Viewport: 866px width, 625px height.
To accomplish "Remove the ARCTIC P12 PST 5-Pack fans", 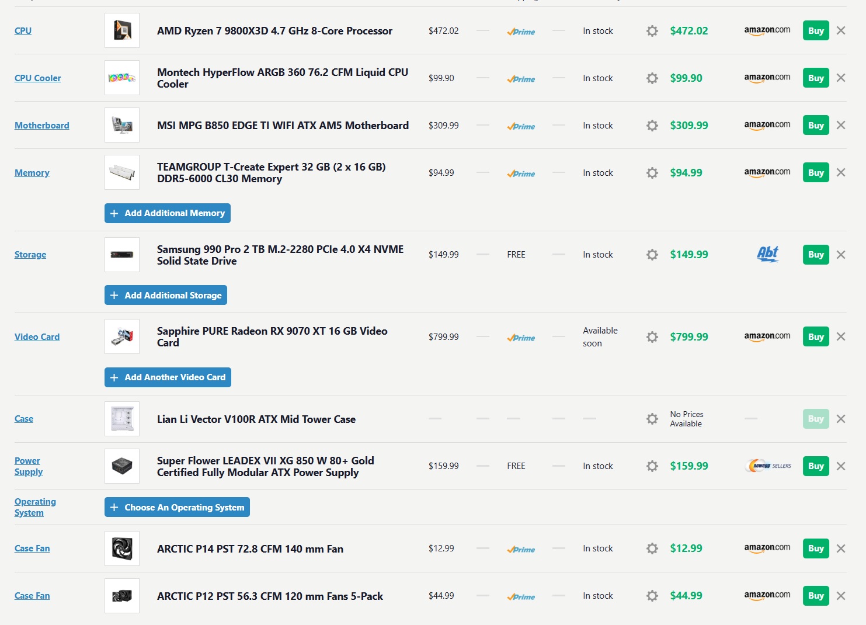I will coord(841,596).
